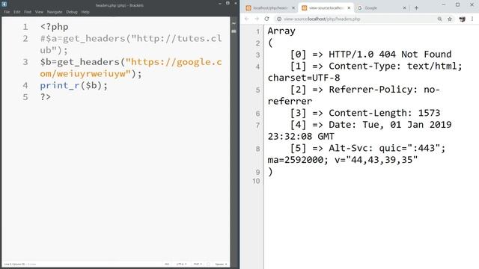
Task: Maximize the Brackets window
Action: (x=228, y=3)
